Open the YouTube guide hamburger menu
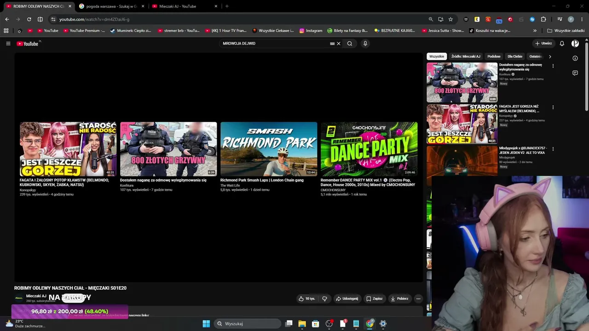Viewport: 589px width, 331px height. point(8,44)
